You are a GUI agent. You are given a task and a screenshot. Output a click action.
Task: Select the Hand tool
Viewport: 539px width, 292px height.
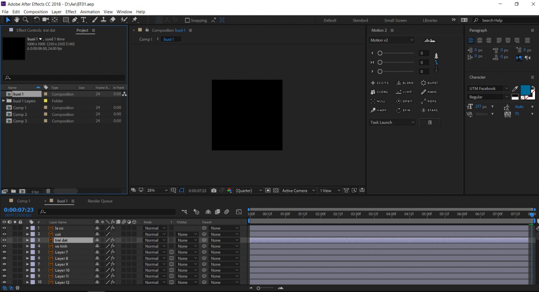pos(17,20)
